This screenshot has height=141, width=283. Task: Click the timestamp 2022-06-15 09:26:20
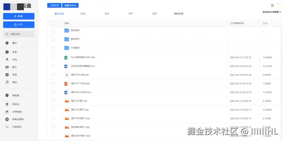pos(241,75)
